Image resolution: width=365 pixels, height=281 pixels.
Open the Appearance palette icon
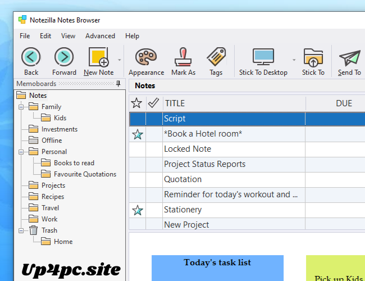click(146, 57)
